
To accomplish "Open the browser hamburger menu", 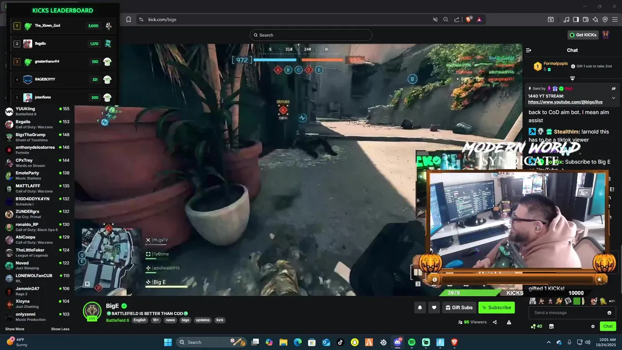I will click(x=615, y=19).
